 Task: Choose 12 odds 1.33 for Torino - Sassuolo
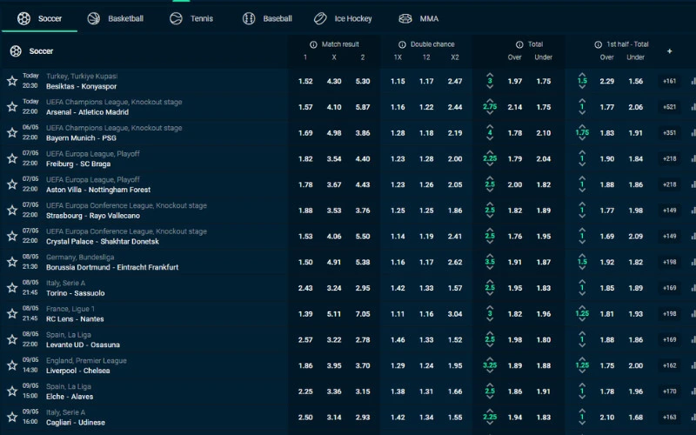click(x=426, y=288)
